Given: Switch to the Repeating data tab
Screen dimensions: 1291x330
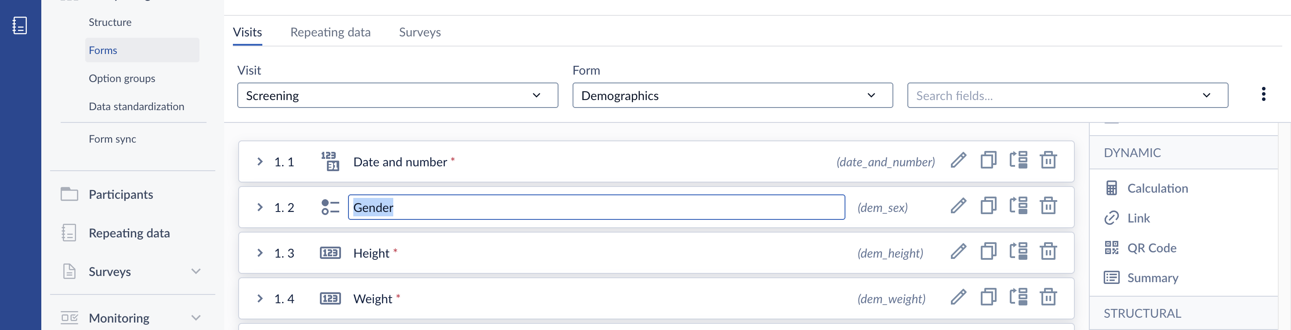Looking at the screenshot, I should coord(330,32).
